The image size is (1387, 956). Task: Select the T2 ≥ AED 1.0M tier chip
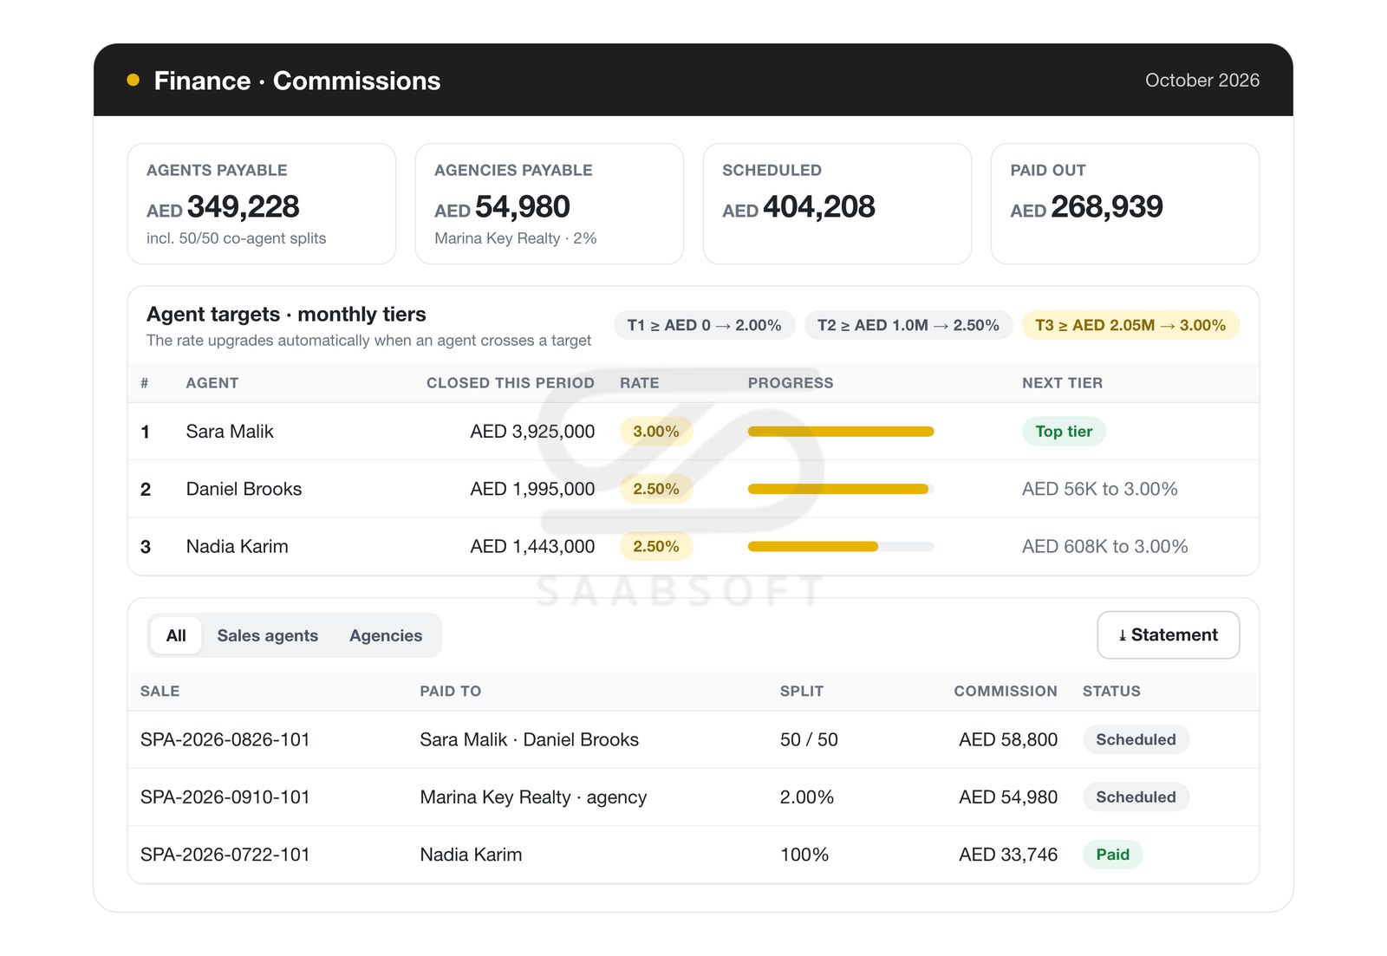[x=908, y=325]
